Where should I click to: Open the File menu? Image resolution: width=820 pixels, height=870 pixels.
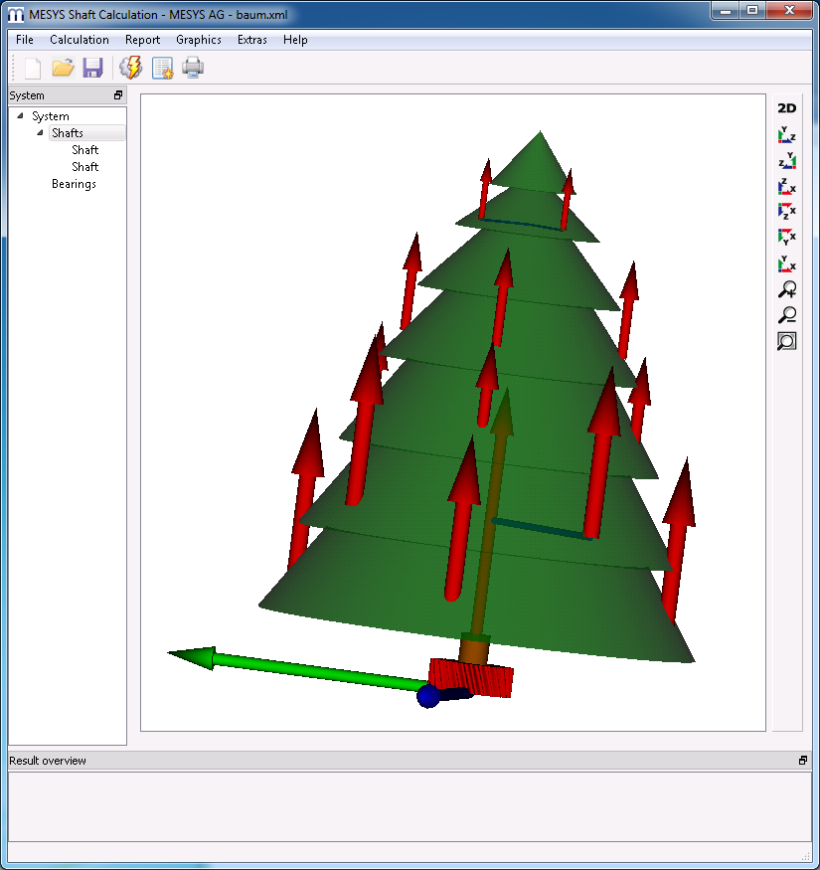pyautogui.click(x=25, y=40)
